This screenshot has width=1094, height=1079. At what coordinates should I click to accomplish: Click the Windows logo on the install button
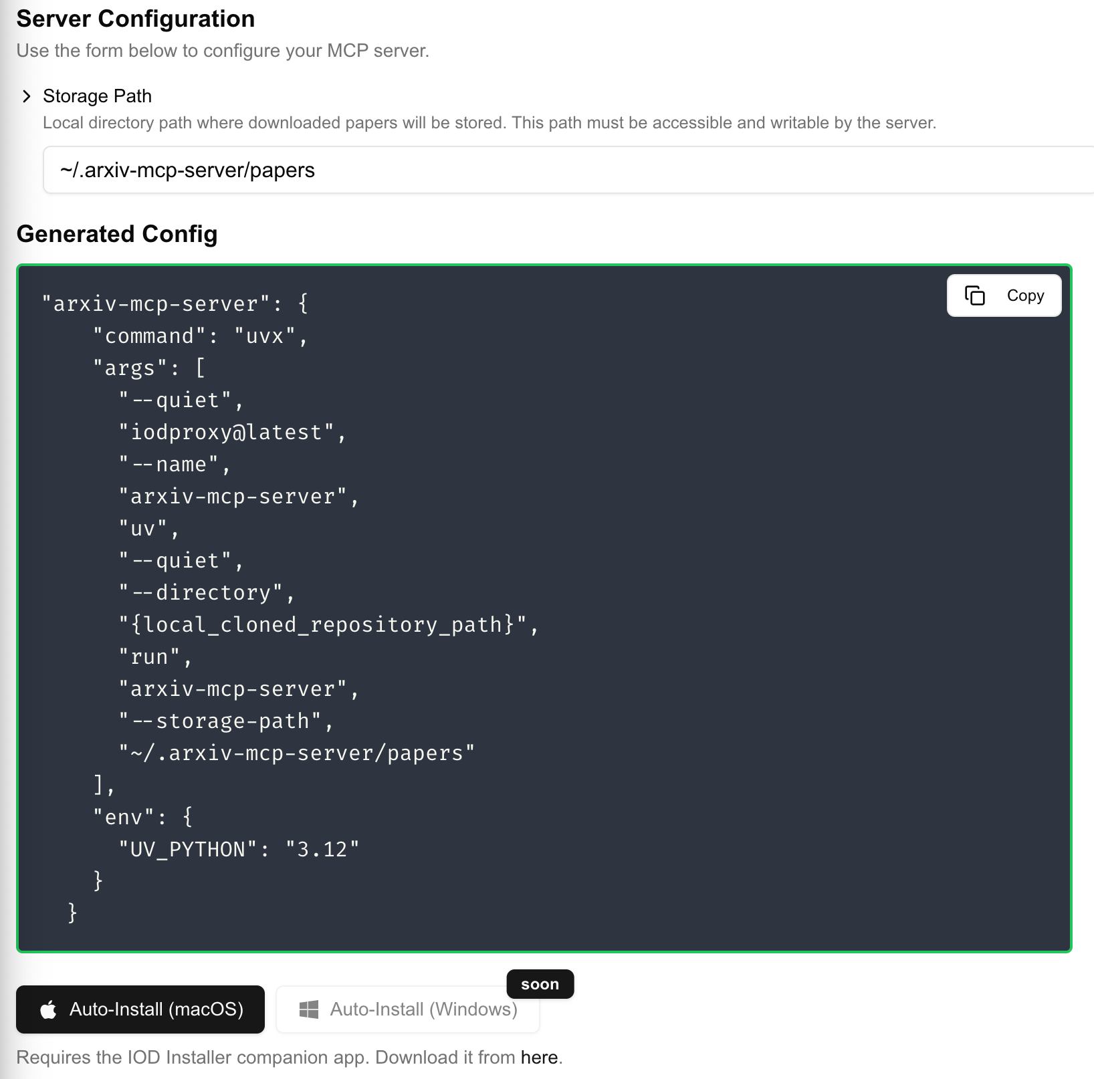[x=310, y=1009]
